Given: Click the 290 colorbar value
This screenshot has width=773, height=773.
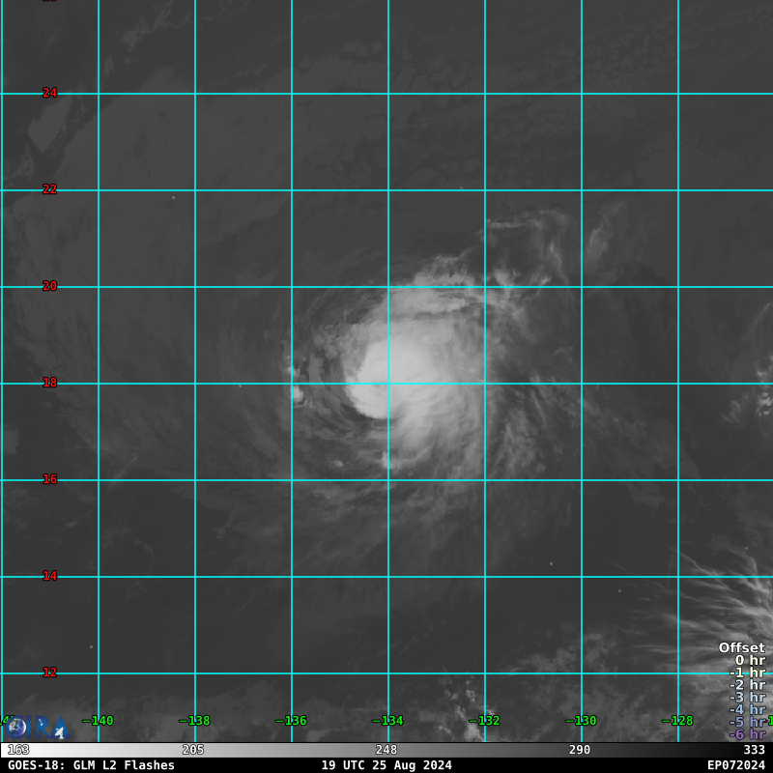Looking at the screenshot, I should [579, 750].
